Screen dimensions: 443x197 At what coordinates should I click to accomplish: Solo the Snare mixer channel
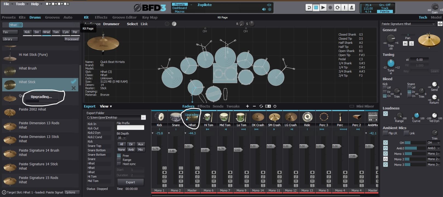(181, 186)
